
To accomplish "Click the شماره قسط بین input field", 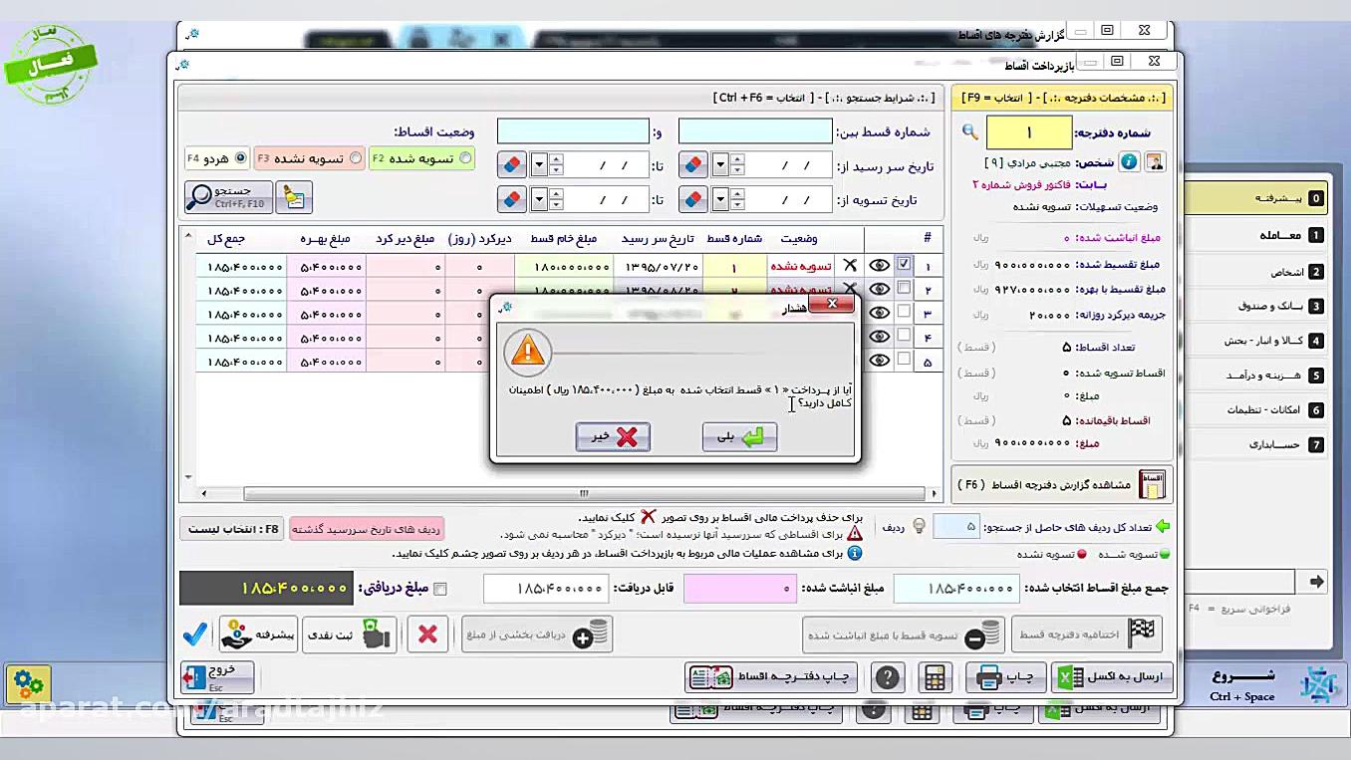I will pyautogui.click(x=755, y=131).
